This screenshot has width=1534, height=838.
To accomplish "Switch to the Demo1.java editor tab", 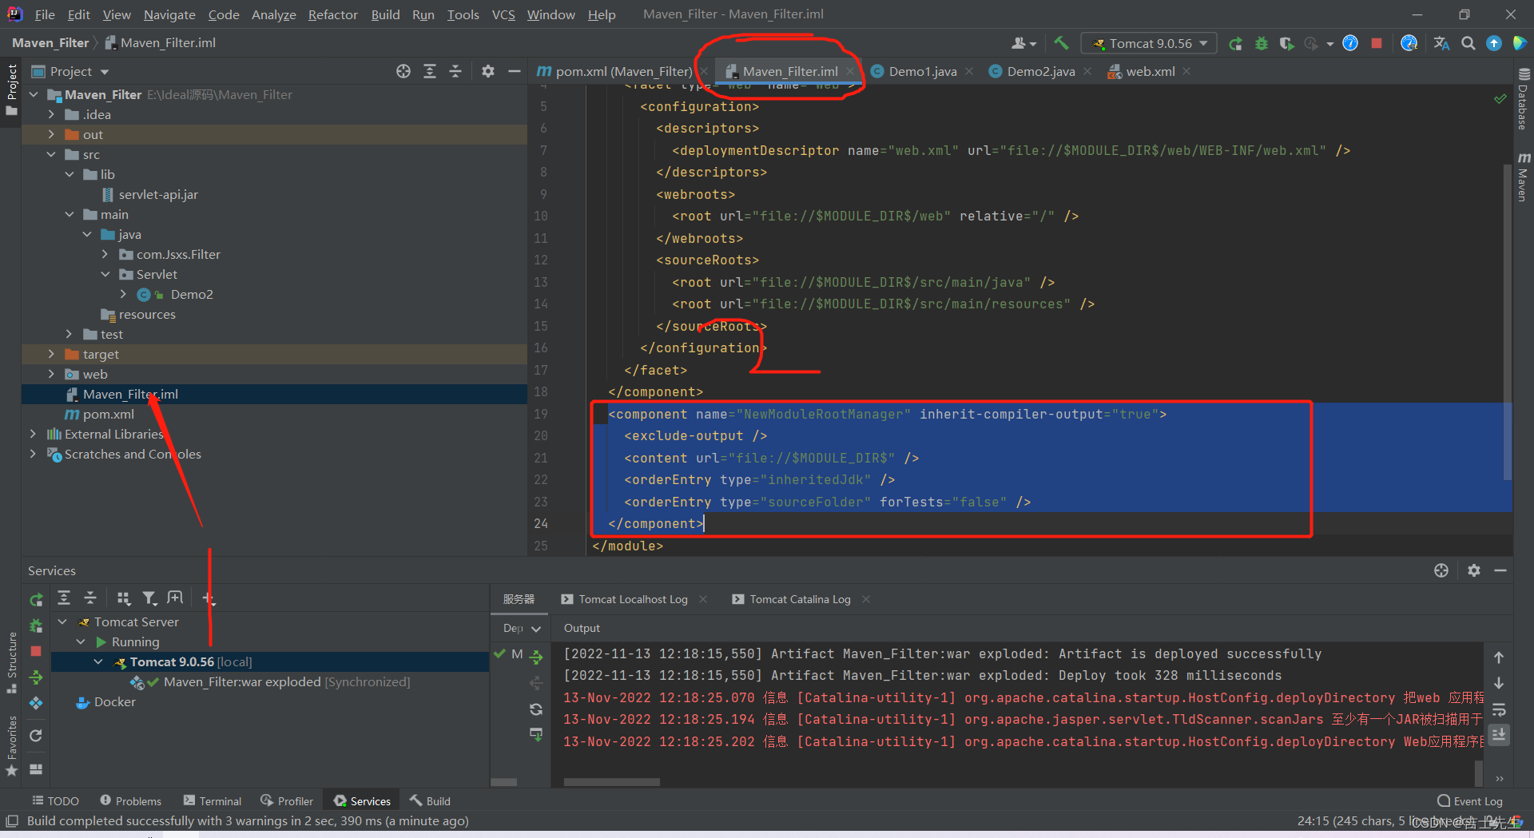I will click(x=922, y=71).
